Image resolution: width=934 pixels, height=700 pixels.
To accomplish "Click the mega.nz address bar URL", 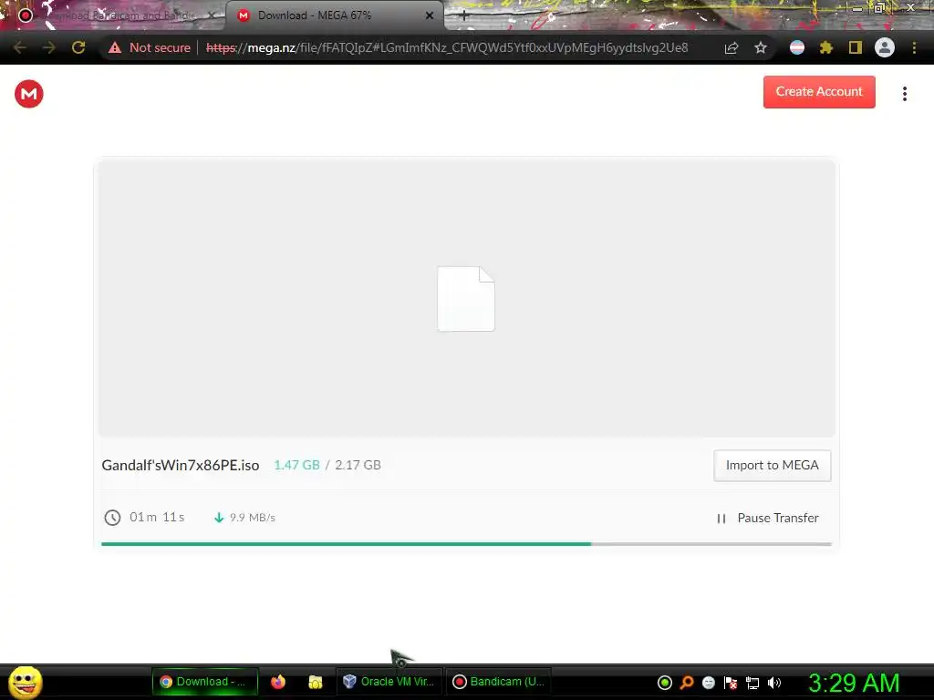I will coord(447,47).
